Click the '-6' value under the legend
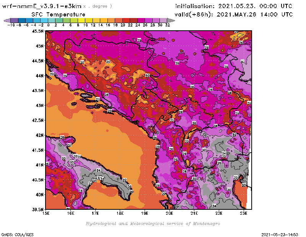 coord(26,25)
